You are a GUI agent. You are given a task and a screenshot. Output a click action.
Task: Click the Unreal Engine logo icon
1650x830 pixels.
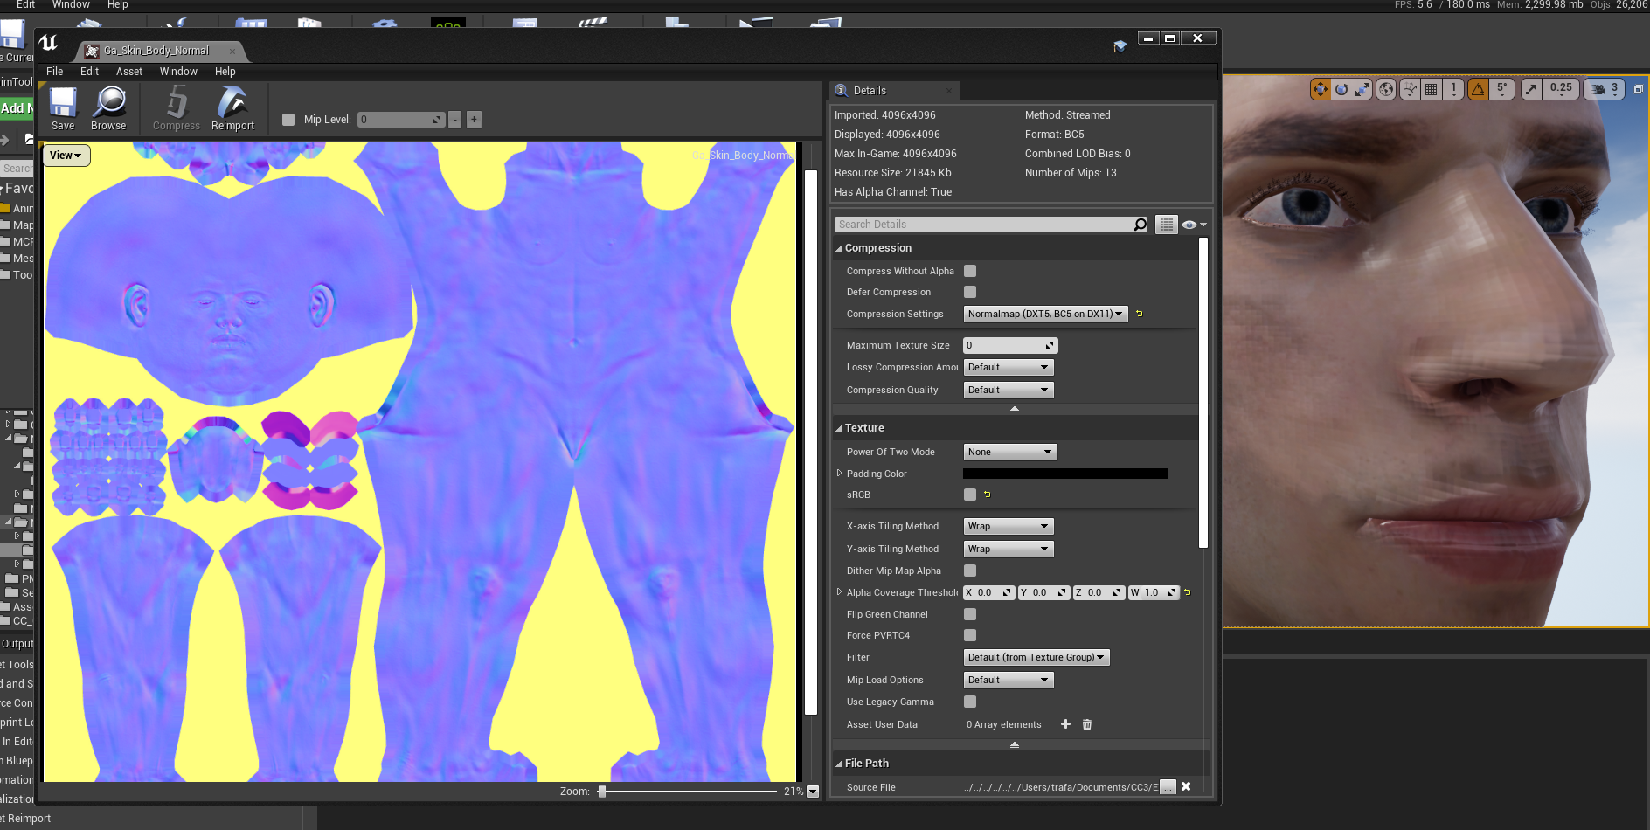coord(49,43)
